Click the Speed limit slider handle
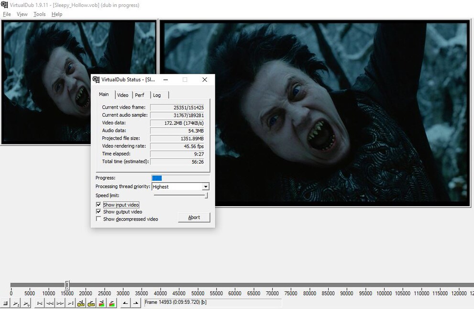Image resolution: width=474 pixels, height=309 pixels. [206, 195]
